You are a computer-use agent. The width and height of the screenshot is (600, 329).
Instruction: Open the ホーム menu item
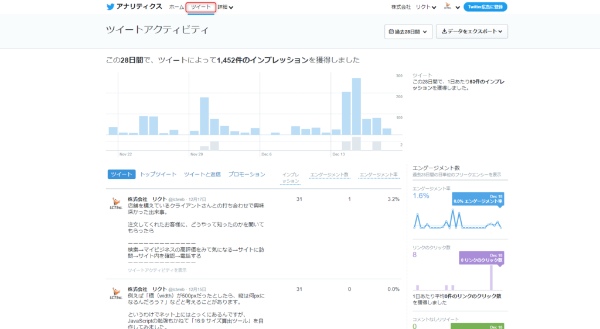pos(176,7)
